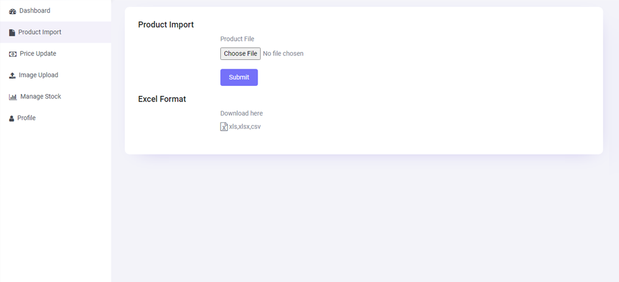Click the Profile user icon
This screenshot has height=282, width=619.
click(11, 118)
